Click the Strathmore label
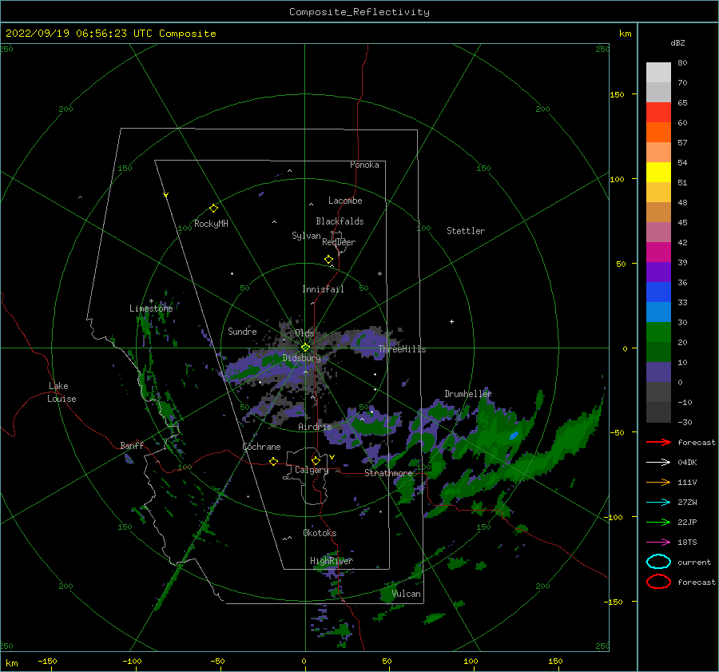 388,473
